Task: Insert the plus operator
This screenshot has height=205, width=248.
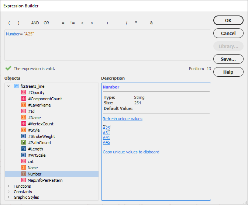Action: pyautogui.click(x=107, y=23)
